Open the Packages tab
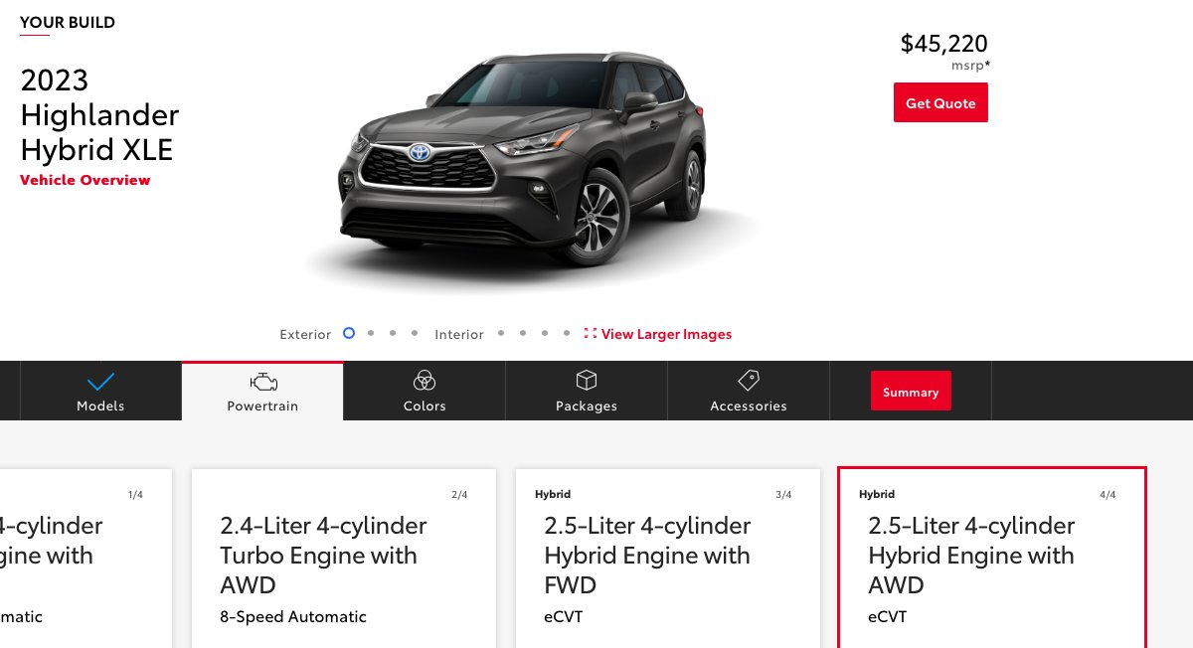The width and height of the screenshot is (1193, 648). [x=587, y=391]
